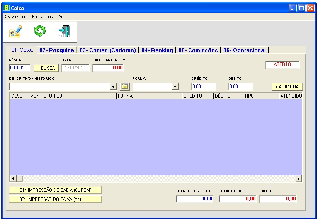Switch to the 02- Pesquisa tab
The height and width of the screenshot is (221, 318).
(56, 50)
